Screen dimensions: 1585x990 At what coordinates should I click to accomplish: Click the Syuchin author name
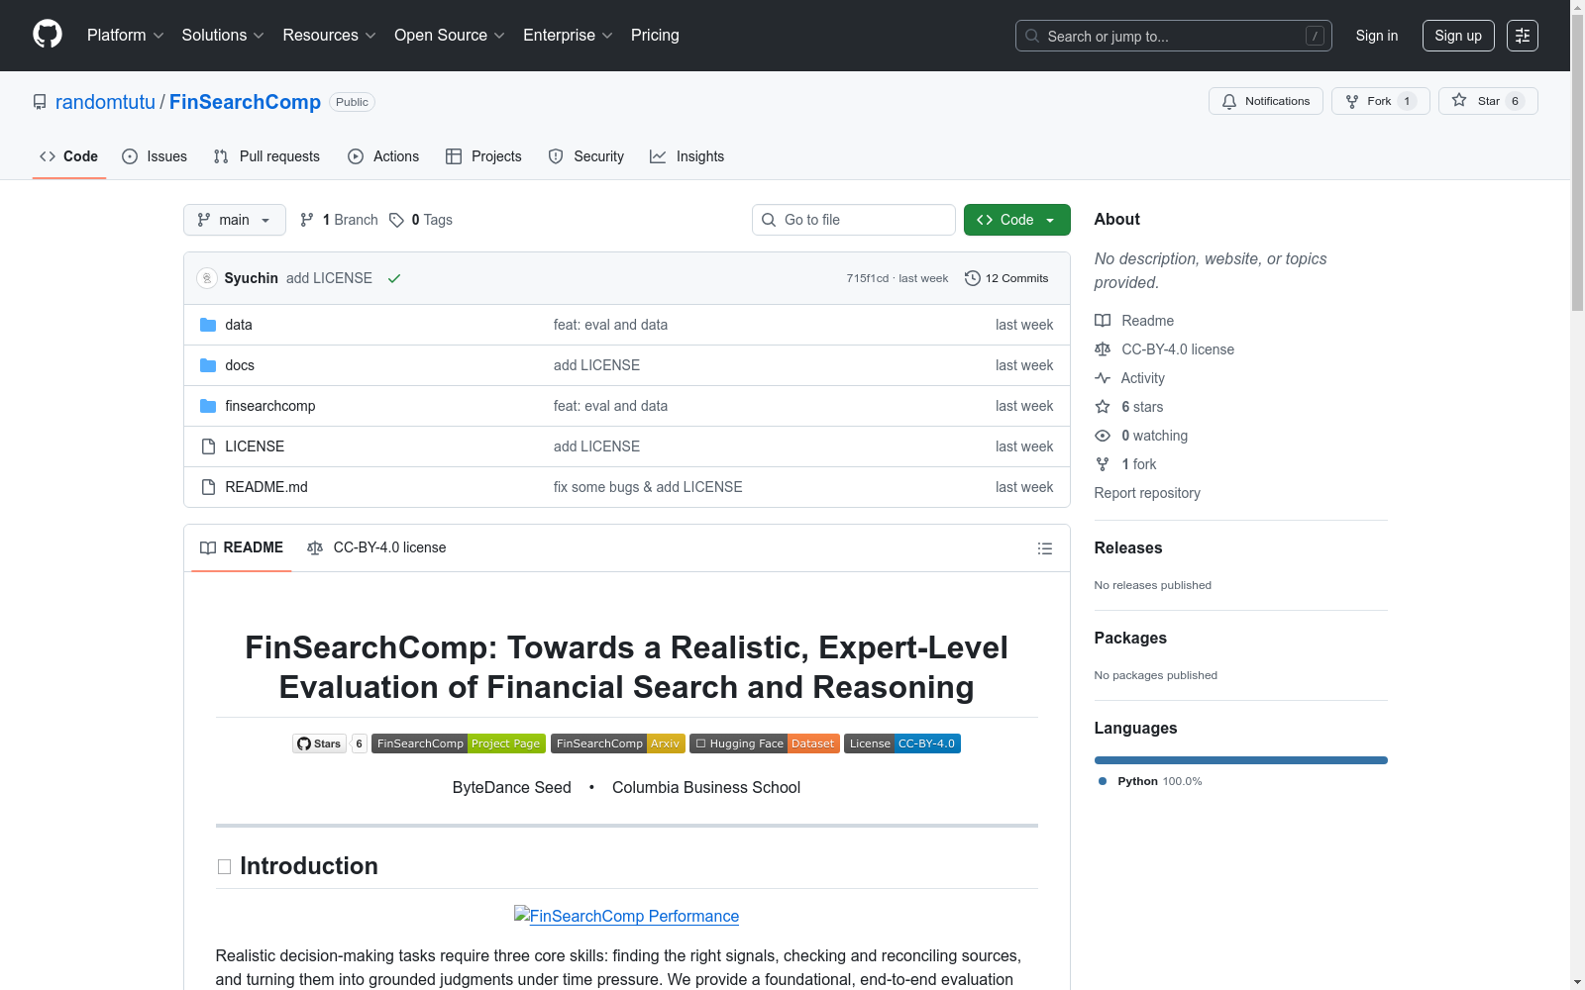click(x=252, y=278)
